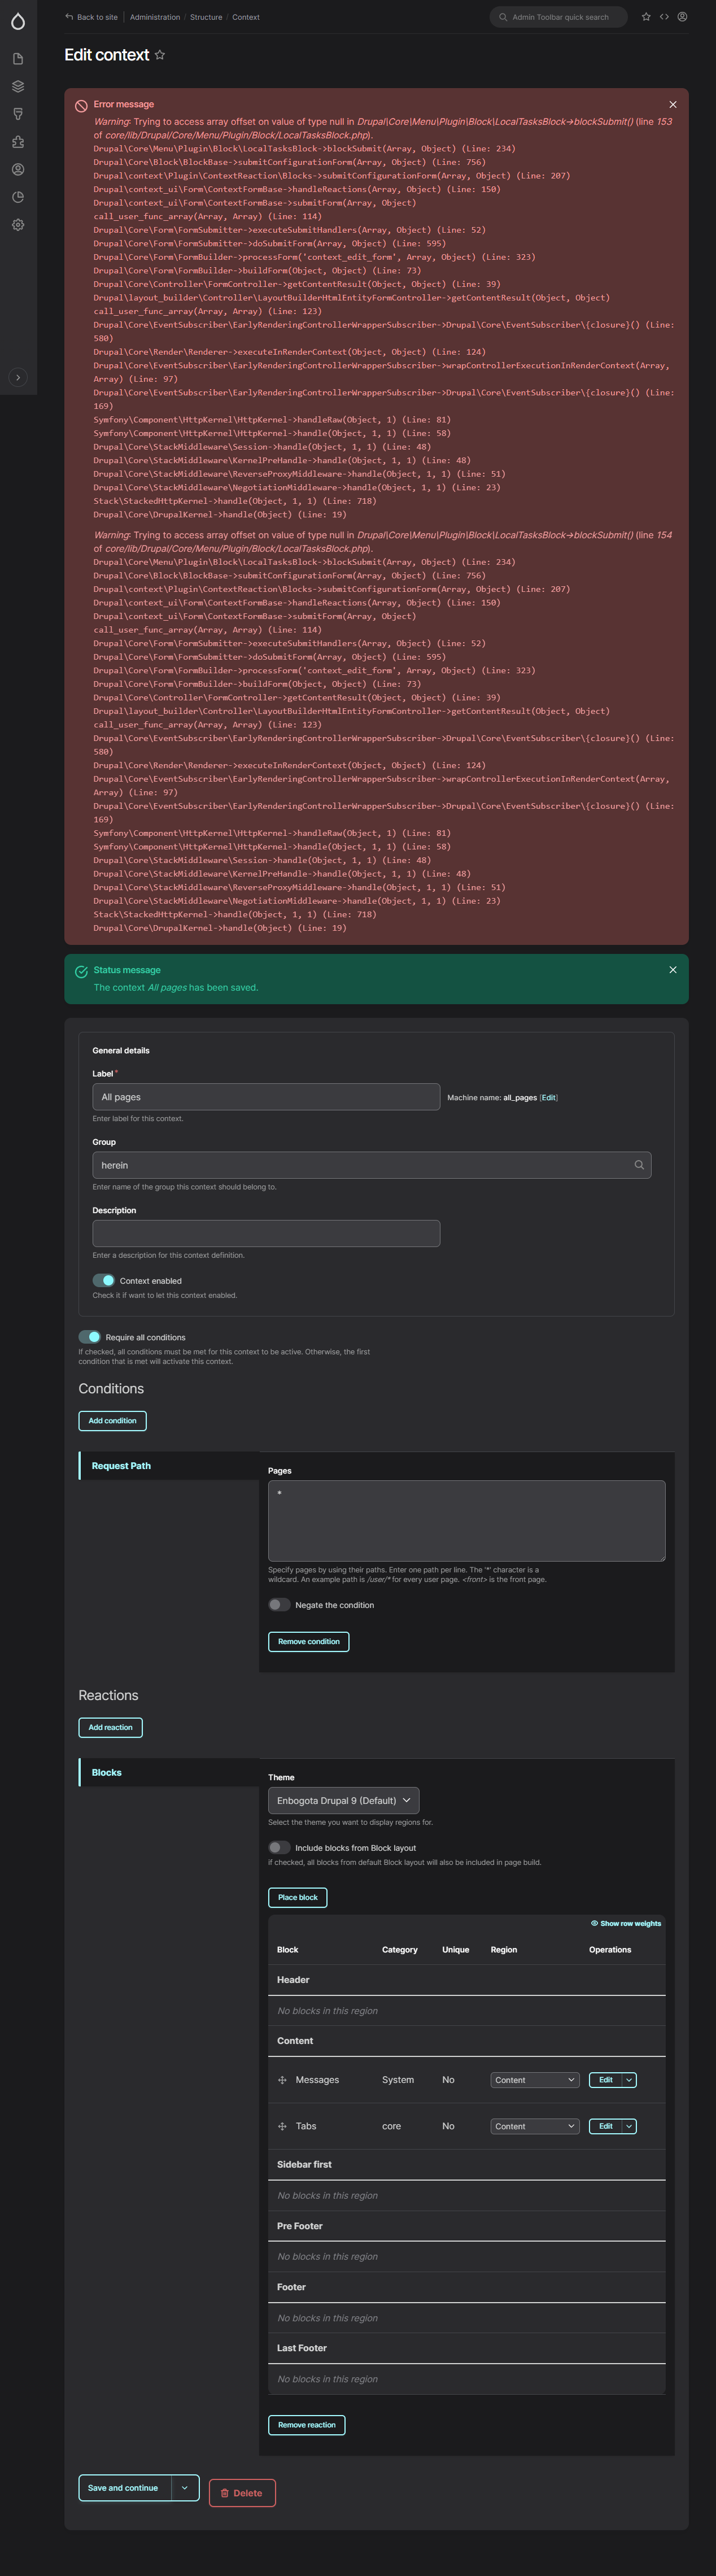Image resolution: width=716 pixels, height=2576 pixels.
Task: Click the Drupal drop logo
Action: point(18,21)
